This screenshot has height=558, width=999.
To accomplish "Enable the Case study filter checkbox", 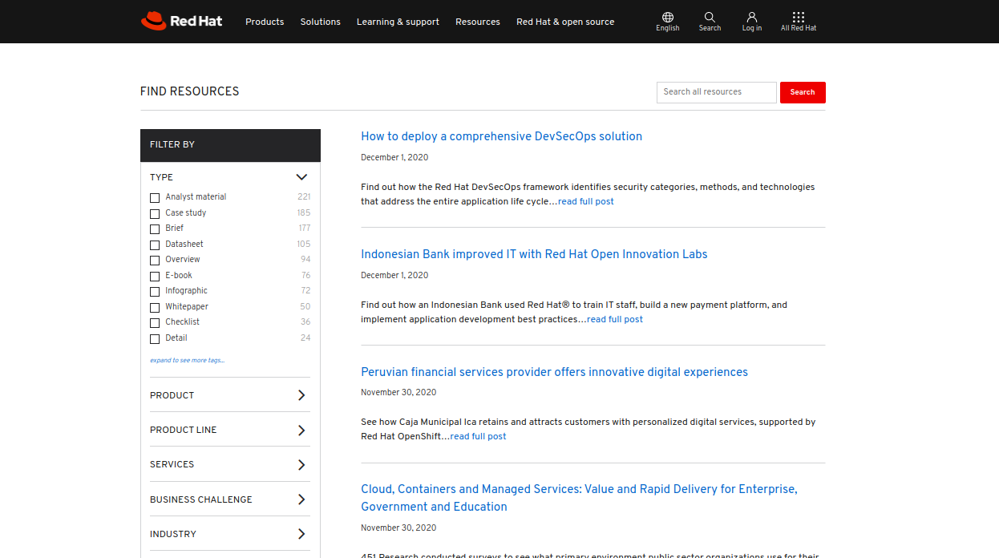I will [x=155, y=214].
